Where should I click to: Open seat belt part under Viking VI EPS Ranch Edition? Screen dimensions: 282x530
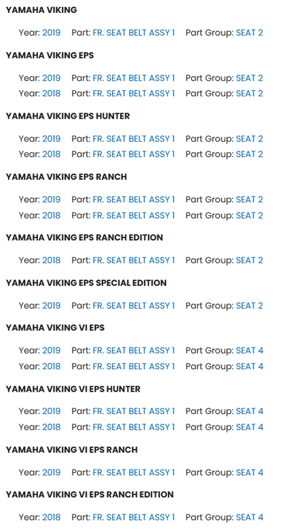(134, 517)
